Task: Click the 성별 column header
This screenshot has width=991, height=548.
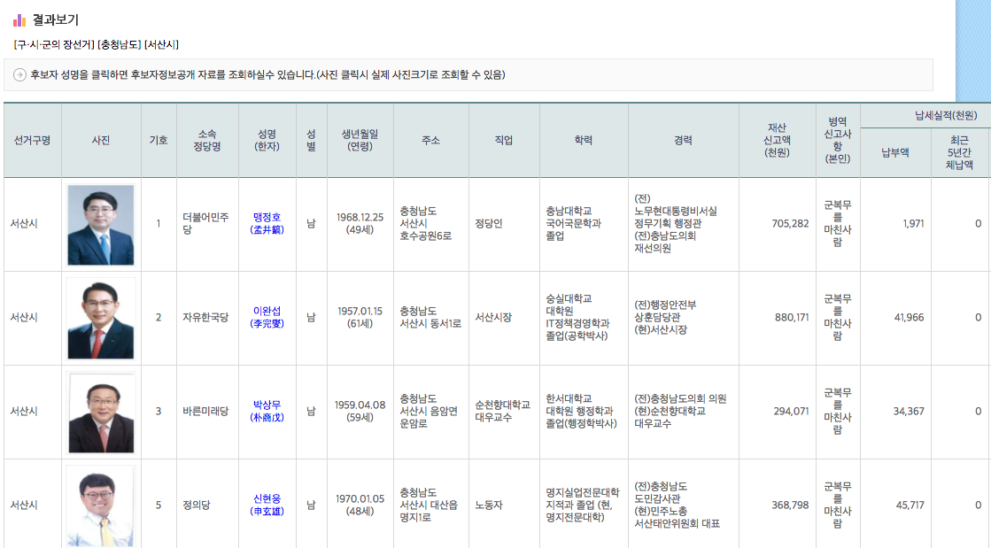Action: pos(311,140)
